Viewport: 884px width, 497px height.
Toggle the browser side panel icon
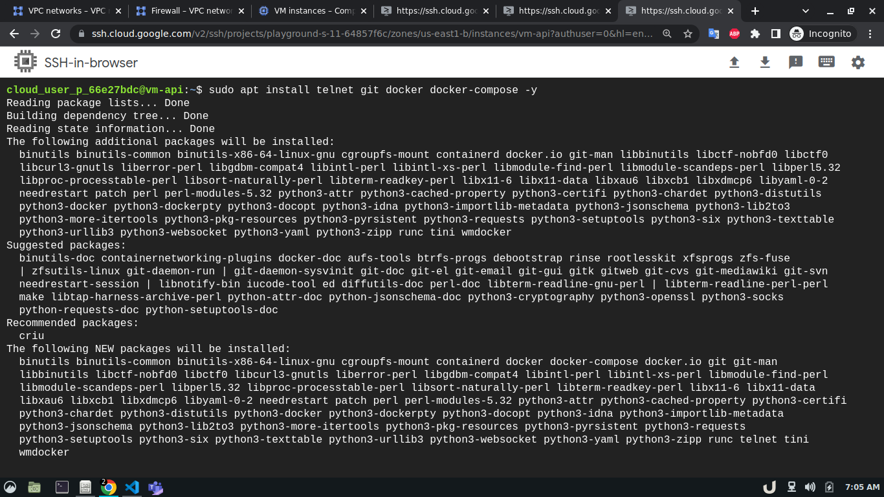tap(776, 34)
